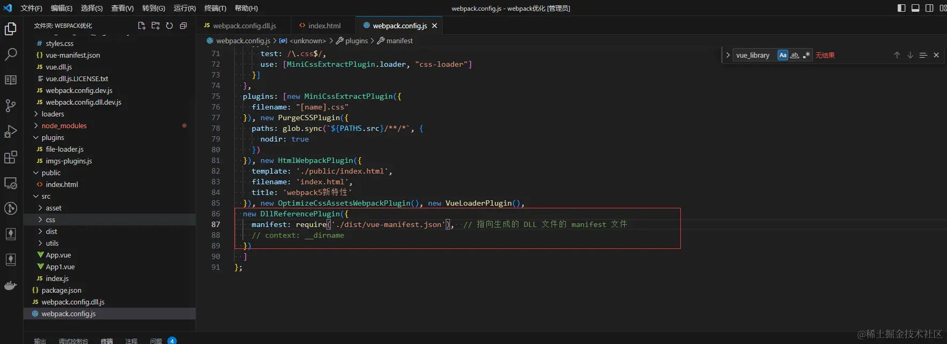Click plugins in the breadcrumb
This screenshot has width=947, height=344.
coord(356,41)
